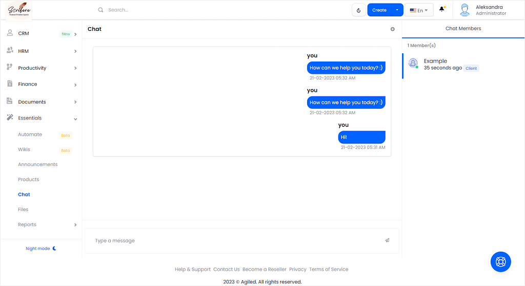
Task: Open the Contact Us footer link
Action: click(x=226, y=269)
